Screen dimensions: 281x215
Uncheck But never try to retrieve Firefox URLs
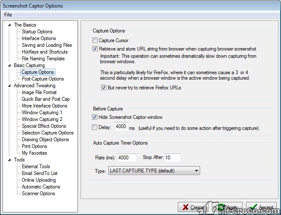pos(104,88)
